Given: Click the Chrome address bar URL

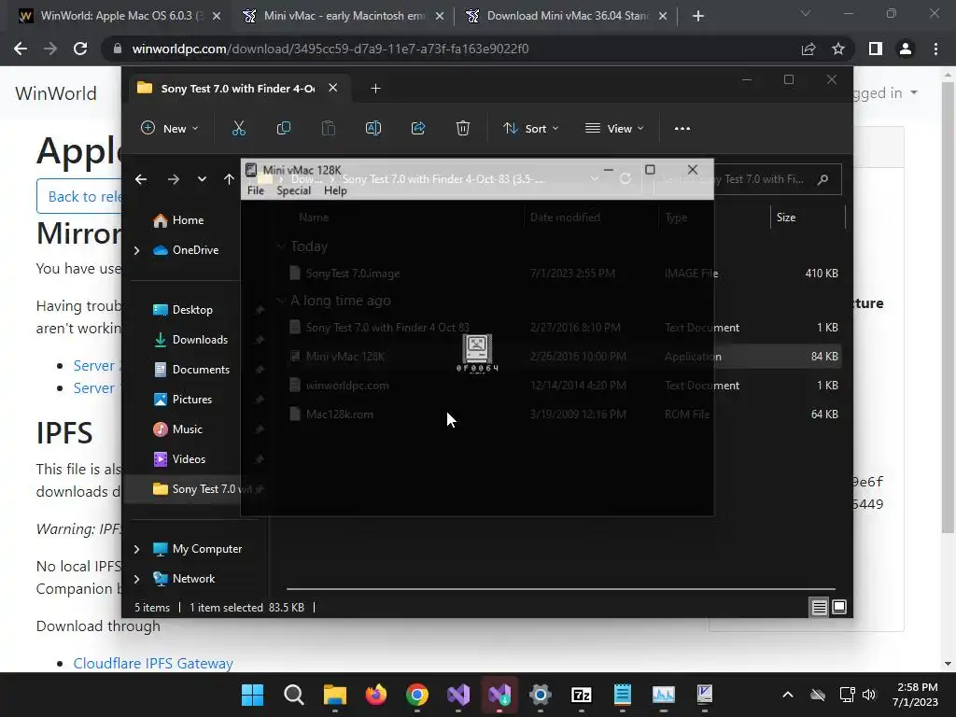Looking at the screenshot, I should (x=330, y=49).
